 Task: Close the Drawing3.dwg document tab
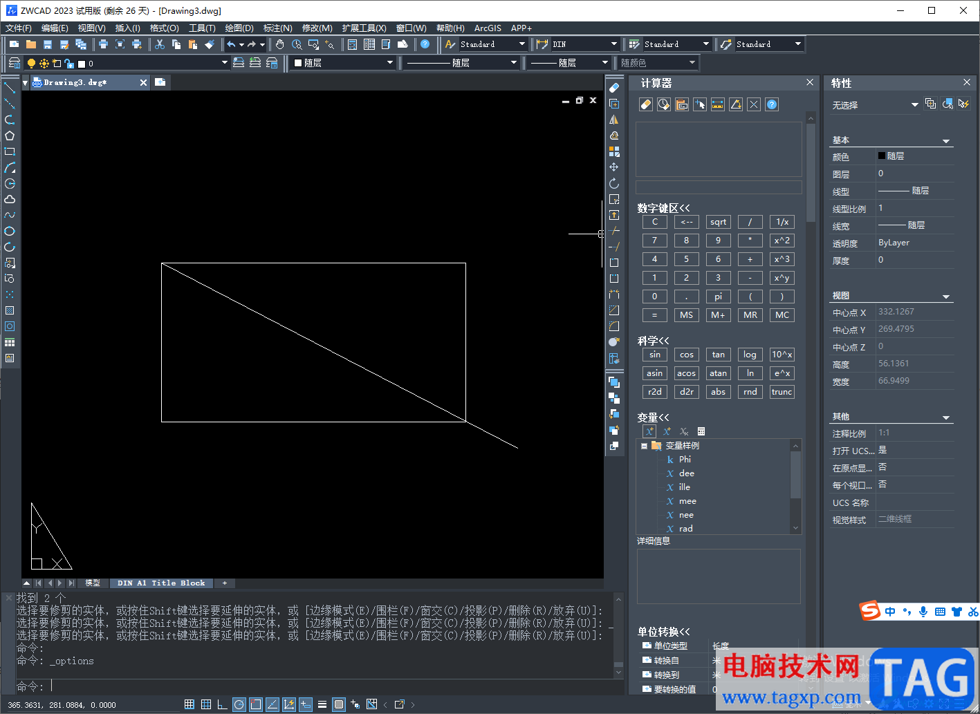(143, 82)
